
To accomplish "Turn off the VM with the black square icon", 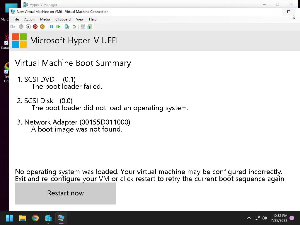I will click(28, 27).
